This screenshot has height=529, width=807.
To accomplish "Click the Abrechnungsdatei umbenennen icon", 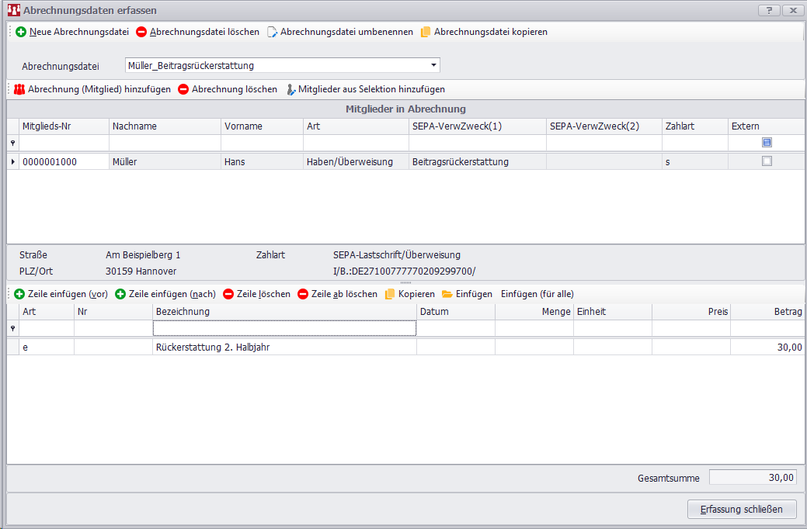I will 273,32.
